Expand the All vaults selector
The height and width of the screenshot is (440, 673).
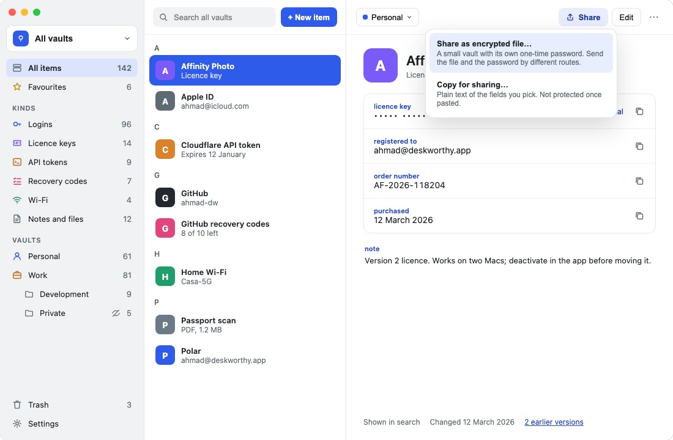click(72, 38)
